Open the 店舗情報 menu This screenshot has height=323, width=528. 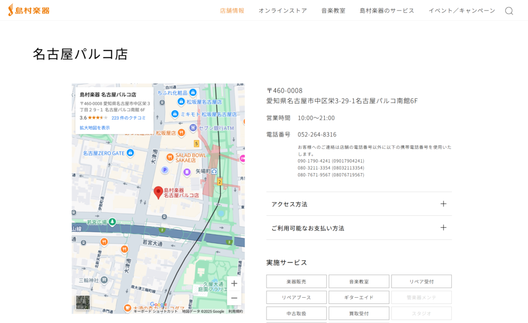[x=232, y=11]
